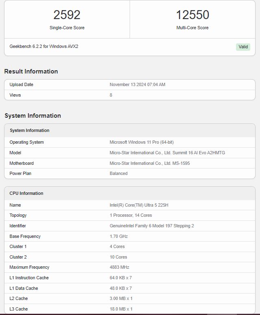Click the 4883 MHz maximum frequency value

119,267
